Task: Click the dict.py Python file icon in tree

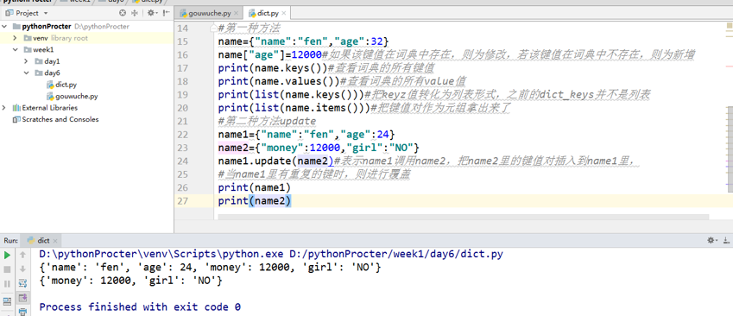Action: click(50, 85)
